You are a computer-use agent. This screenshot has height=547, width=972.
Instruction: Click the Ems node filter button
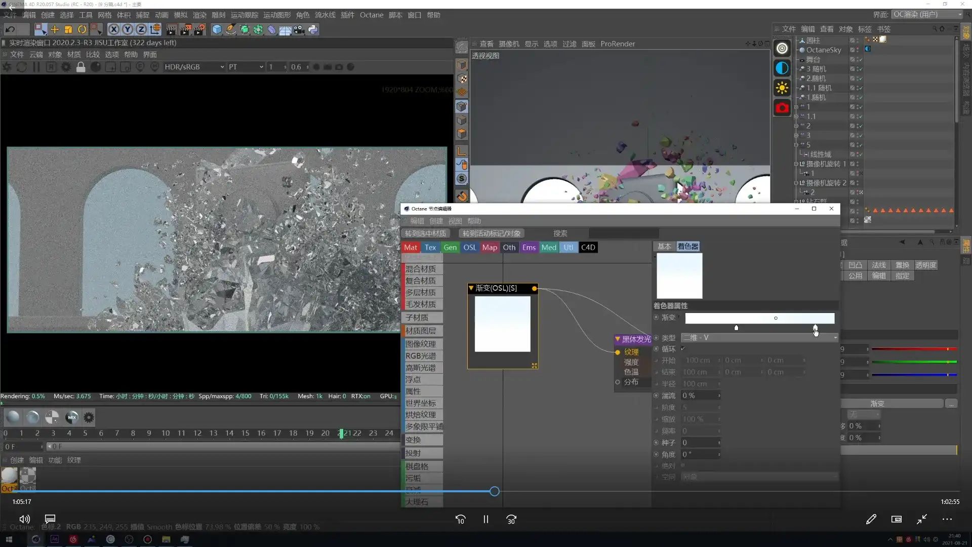(529, 247)
